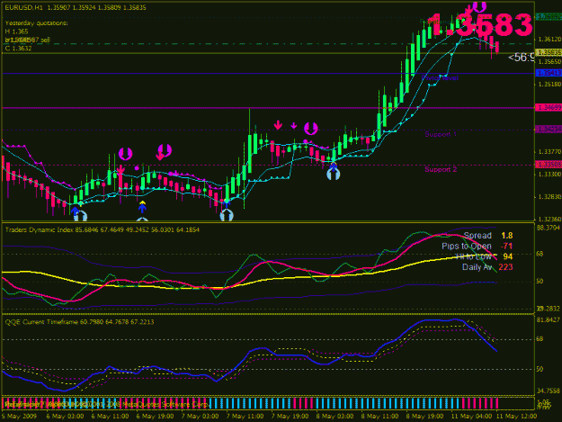Click the pink 1.34699 price tag
This screenshot has width=562, height=422.
[x=549, y=107]
